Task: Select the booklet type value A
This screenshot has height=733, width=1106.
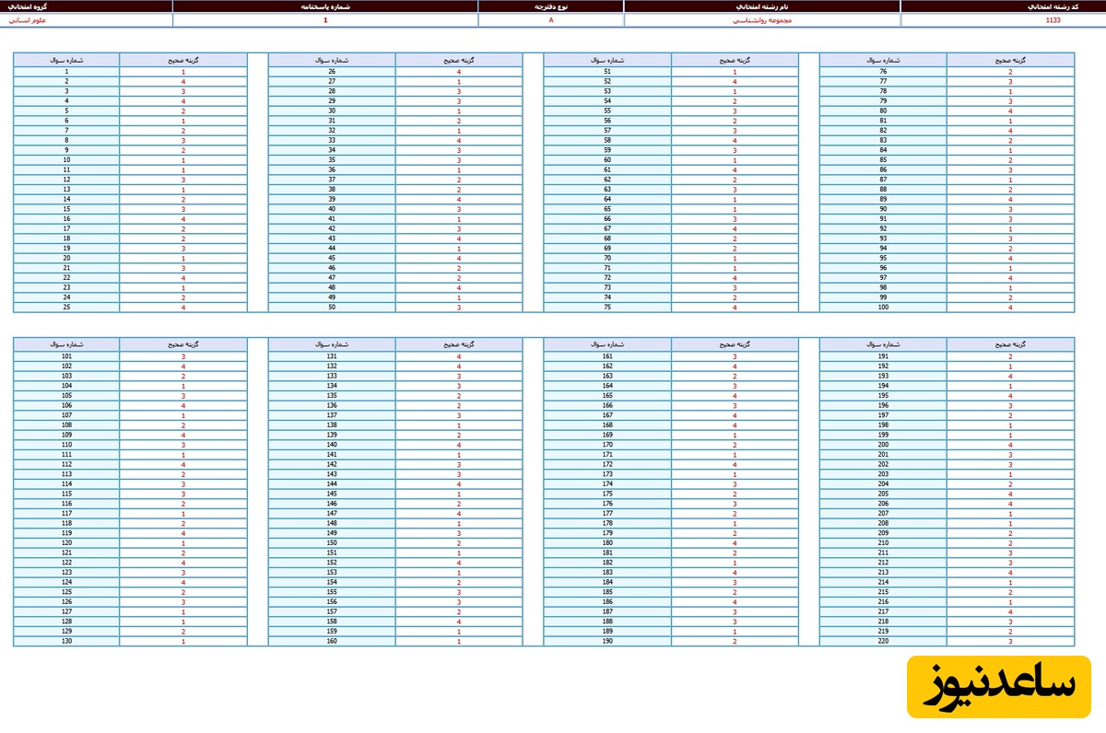Action: click(x=550, y=19)
